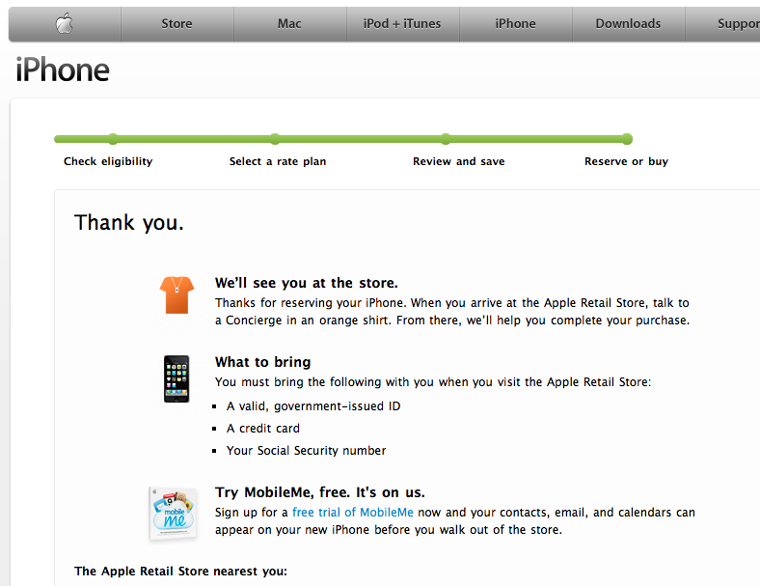
Task: Click the orange Concierge shirt icon
Action: coord(176,295)
